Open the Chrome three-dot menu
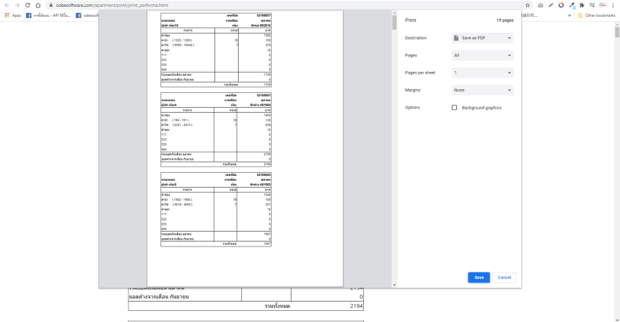620x322 pixels. pos(614,5)
